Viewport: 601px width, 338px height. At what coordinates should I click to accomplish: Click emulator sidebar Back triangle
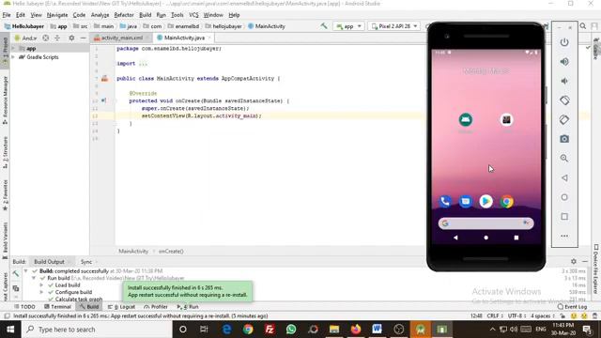pos(564,177)
